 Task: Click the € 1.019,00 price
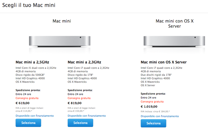[x=150, y=106]
